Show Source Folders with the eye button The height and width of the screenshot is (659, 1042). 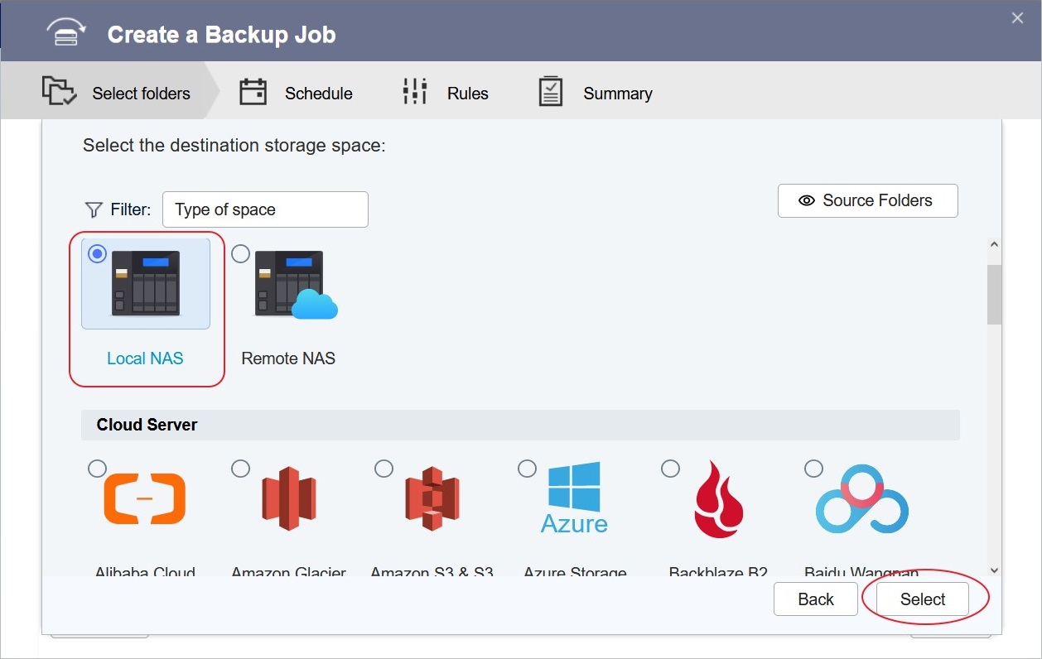click(x=867, y=201)
